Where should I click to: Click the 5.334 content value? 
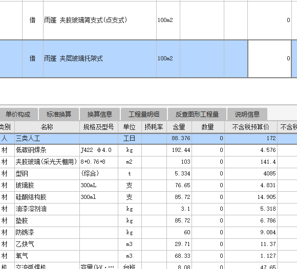pos(182,174)
